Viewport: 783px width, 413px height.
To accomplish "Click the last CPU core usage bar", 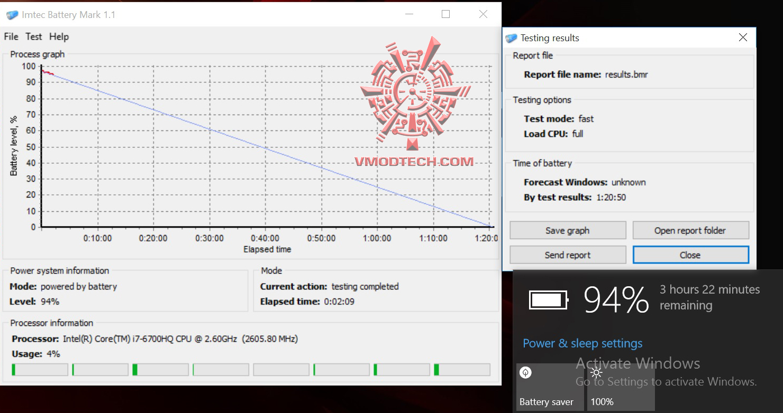I will click(x=462, y=370).
